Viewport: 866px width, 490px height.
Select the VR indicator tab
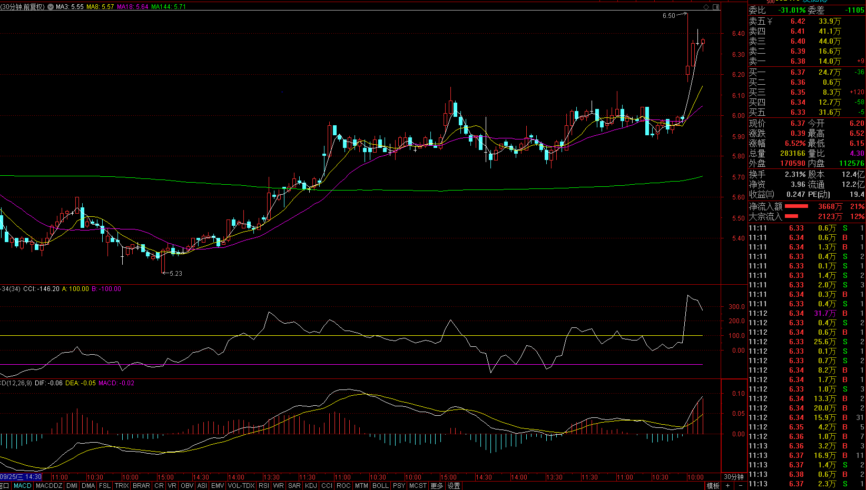tap(172, 486)
